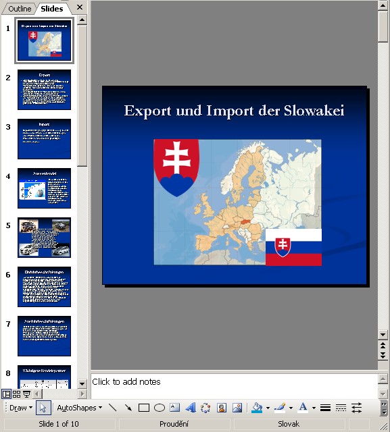
Task: Click notes pane scroll up arrow
Action: click(x=383, y=379)
